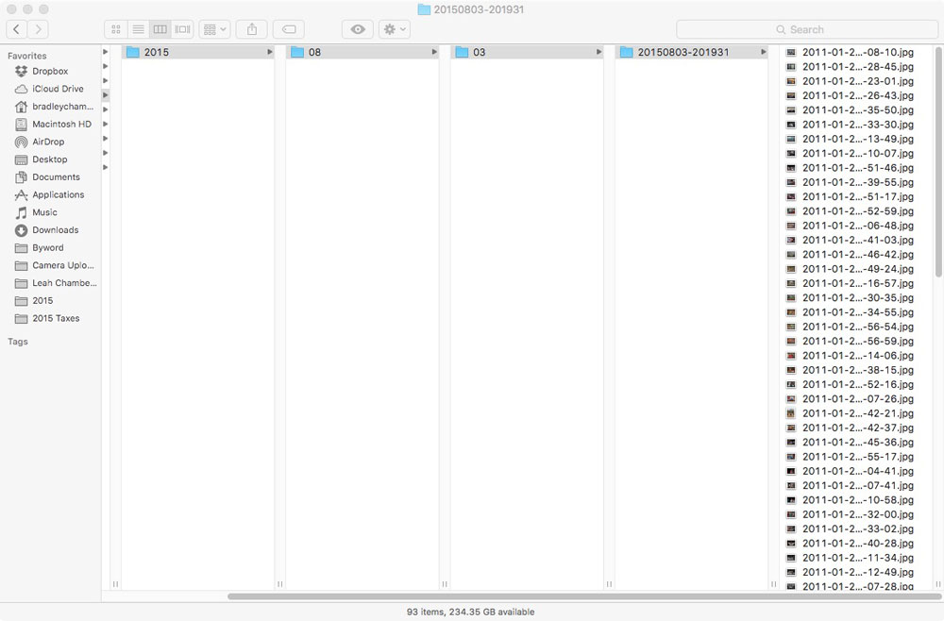This screenshot has width=944, height=621.
Task: Select file 2011-01-2...-55-17.jpg
Action: click(857, 457)
